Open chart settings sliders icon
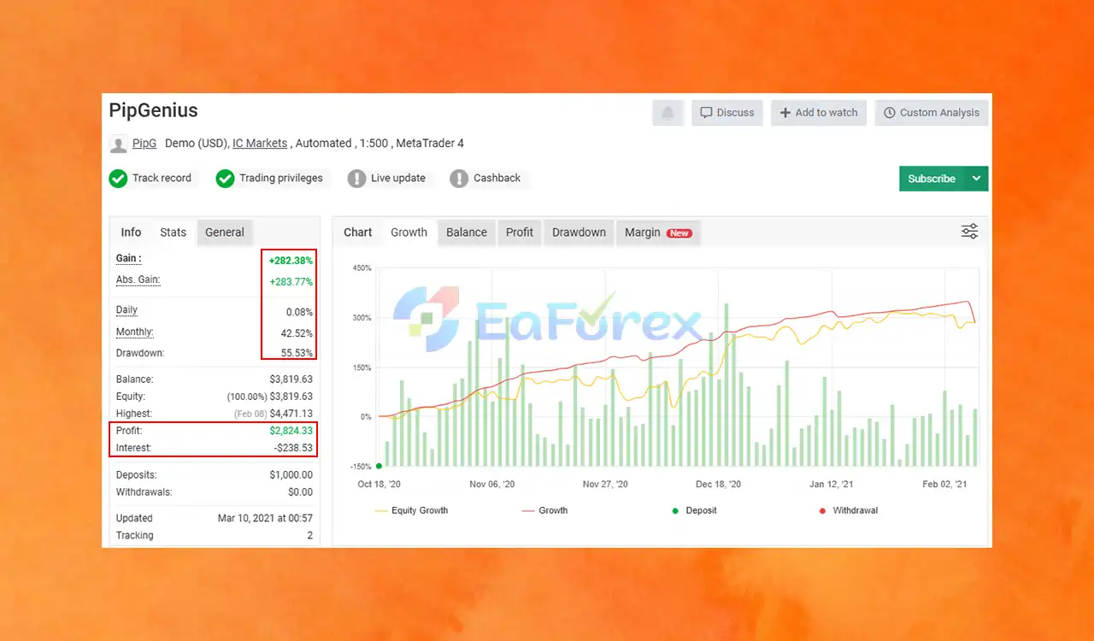The height and width of the screenshot is (641, 1094). (x=969, y=232)
